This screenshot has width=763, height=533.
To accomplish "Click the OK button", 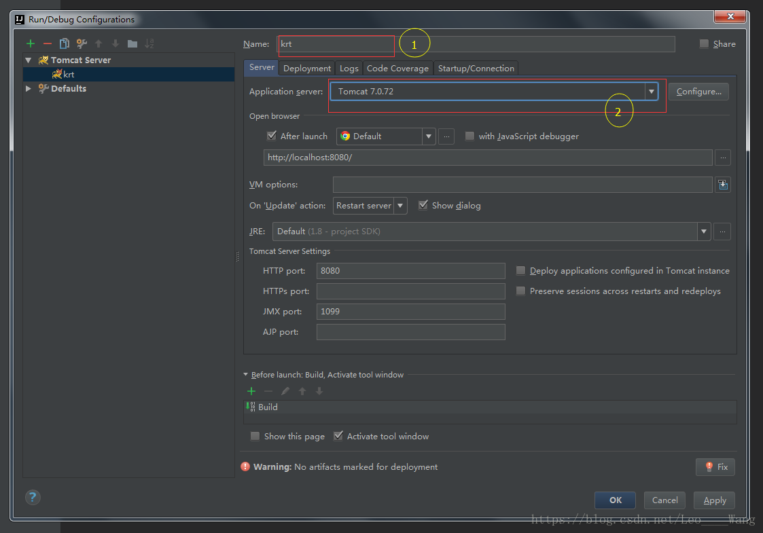I will point(615,500).
